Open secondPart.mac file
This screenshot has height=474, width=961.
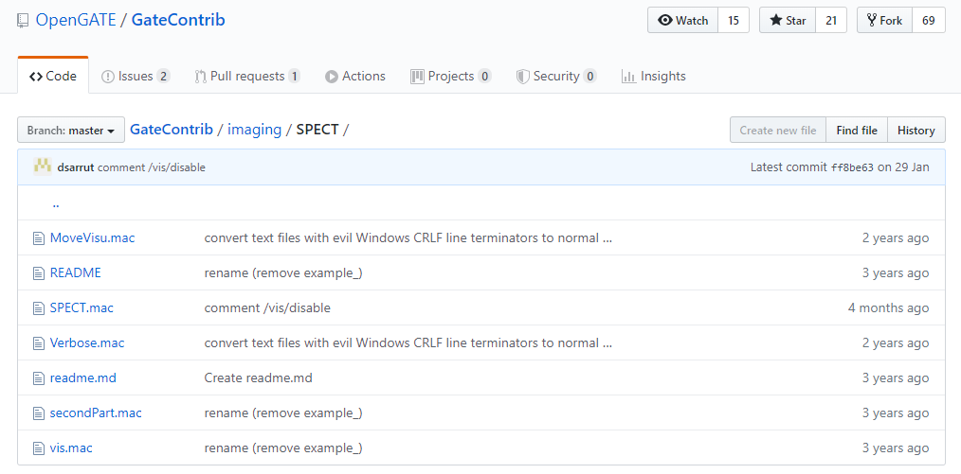pos(96,413)
